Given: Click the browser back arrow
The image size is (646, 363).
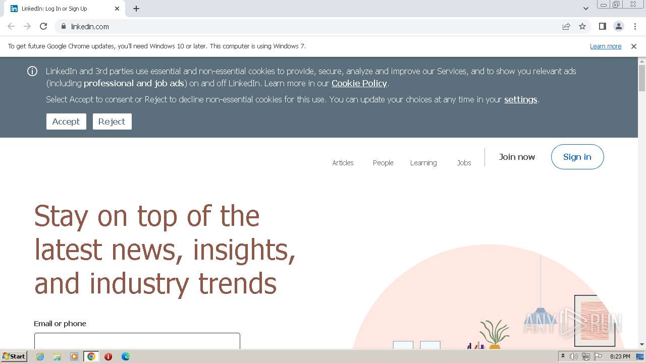Looking at the screenshot, I should click(11, 26).
